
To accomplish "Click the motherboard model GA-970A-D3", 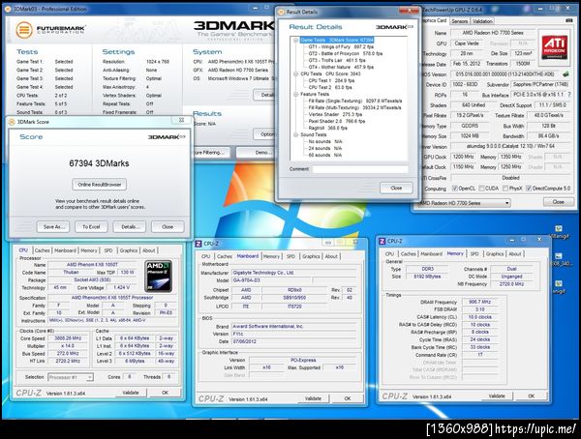I will click(x=271, y=280).
